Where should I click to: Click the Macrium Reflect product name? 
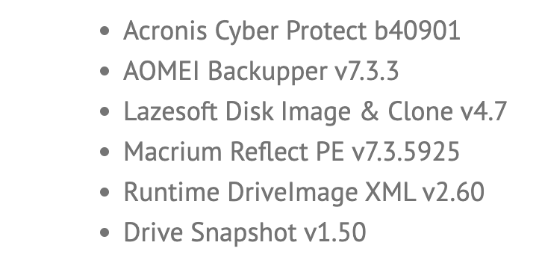tap(217, 152)
